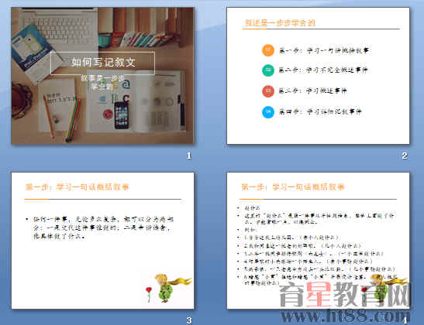Click the red rose image on slide 3

[x=149, y=294]
